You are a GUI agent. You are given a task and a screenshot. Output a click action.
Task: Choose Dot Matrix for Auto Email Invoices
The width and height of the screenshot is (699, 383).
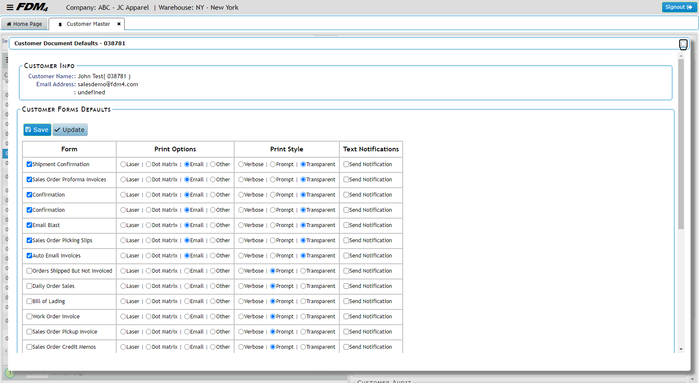click(x=149, y=256)
